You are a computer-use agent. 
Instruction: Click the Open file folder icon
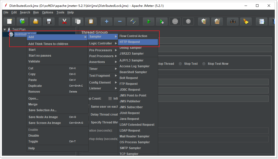[36, 22]
